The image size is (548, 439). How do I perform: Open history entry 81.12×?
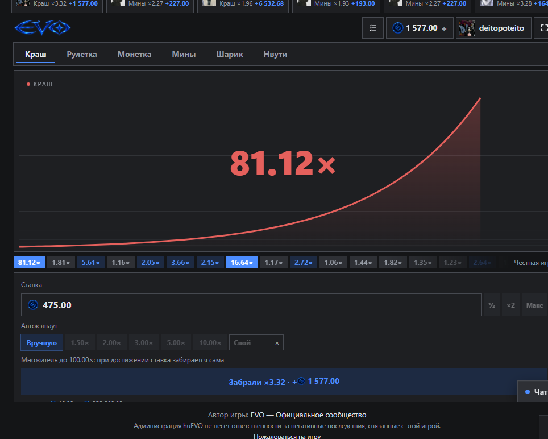[x=30, y=263]
